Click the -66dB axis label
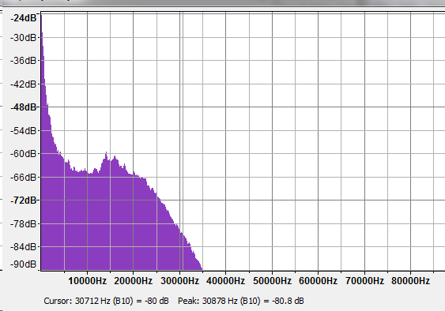Screen dimensions: 445x311 pos(24,177)
